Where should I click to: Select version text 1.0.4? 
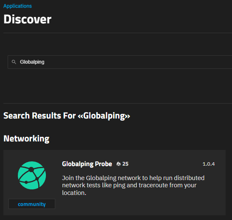pyautogui.click(x=209, y=164)
